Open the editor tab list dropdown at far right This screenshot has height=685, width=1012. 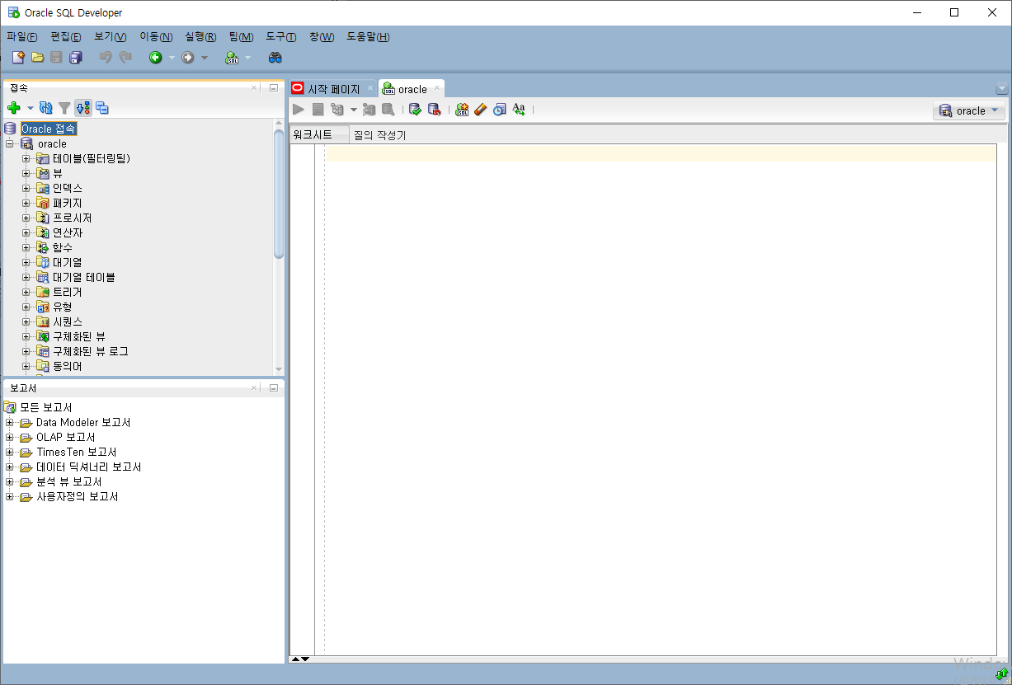(1001, 89)
